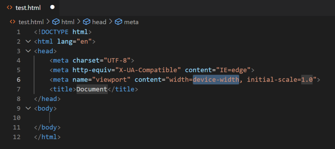Click the UTF-8 charset value
Screen dimensions: 335x149
coord(117,60)
